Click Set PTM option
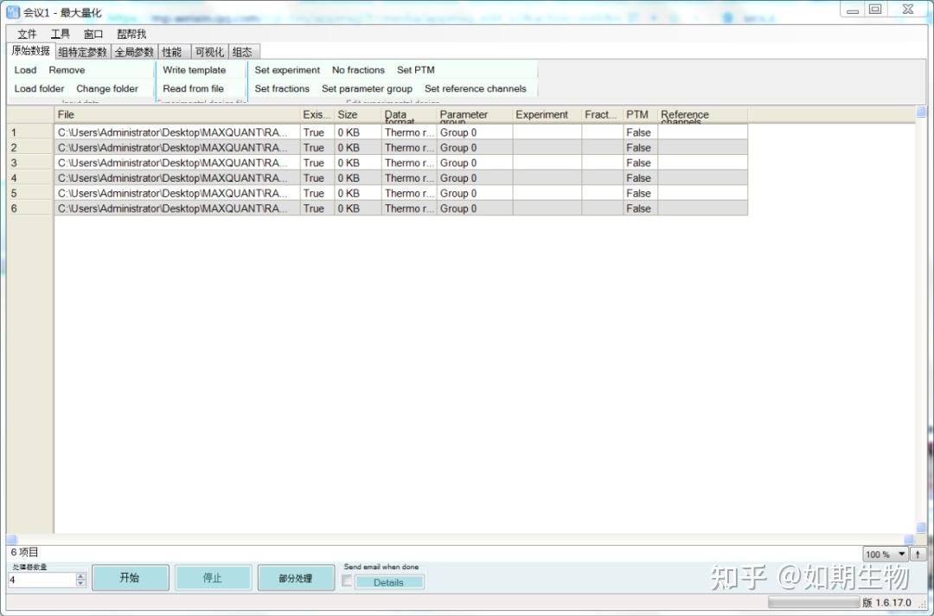Viewport: 934px width, 616px height. [x=413, y=70]
